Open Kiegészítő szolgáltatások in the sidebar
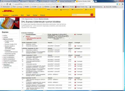This screenshot has height=91, width=125. click(10, 61)
